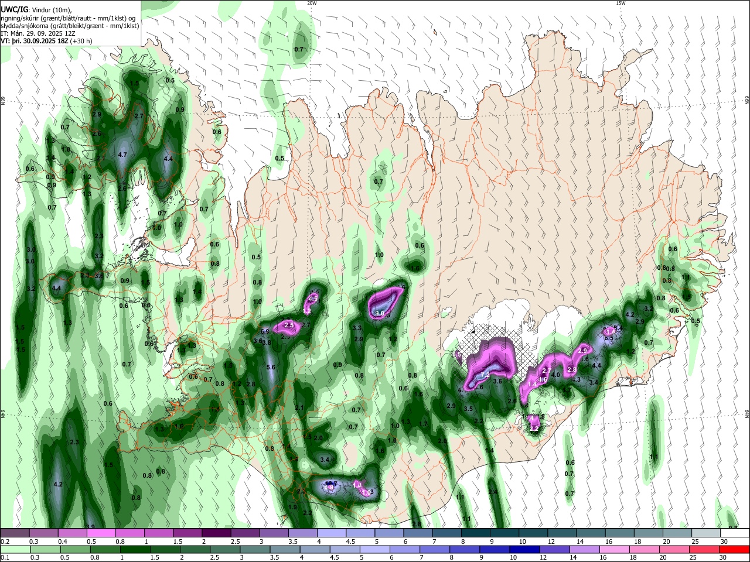This screenshot has height=562, width=750.
Task: Click the '20W' longitude label at top
Action: pos(312,3)
